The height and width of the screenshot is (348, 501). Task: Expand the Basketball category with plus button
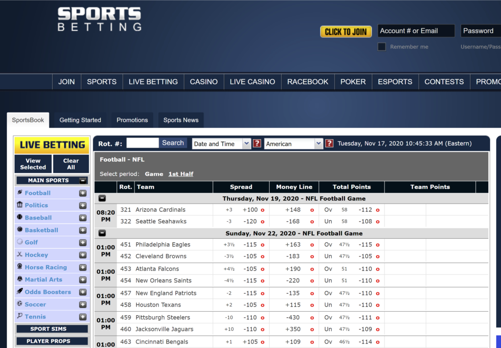pos(83,230)
